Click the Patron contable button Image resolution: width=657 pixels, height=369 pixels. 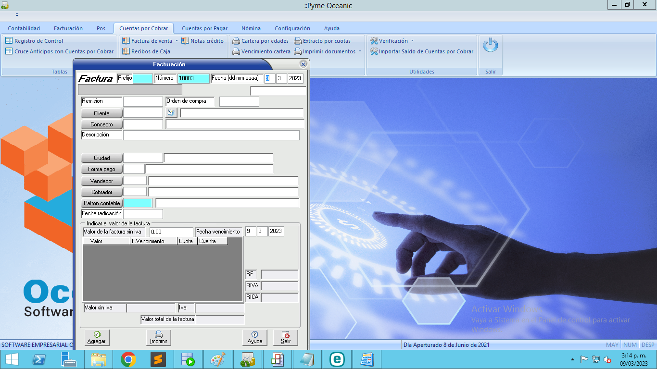pyautogui.click(x=101, y=203)
